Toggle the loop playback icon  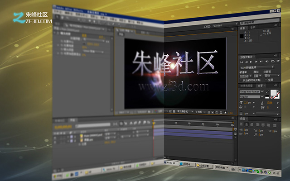point(273,61)
